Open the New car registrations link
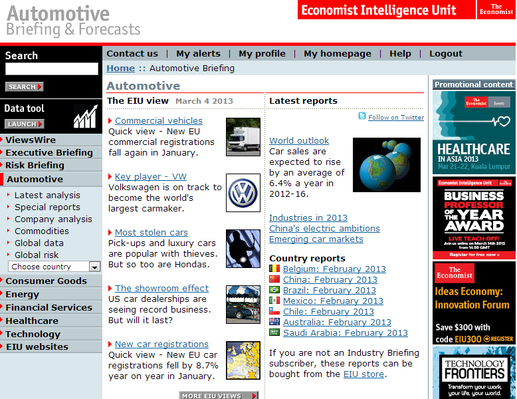Image resolution: width=517 pixels, height=399 pixels. pyautogui.click(x=161, y=344)
